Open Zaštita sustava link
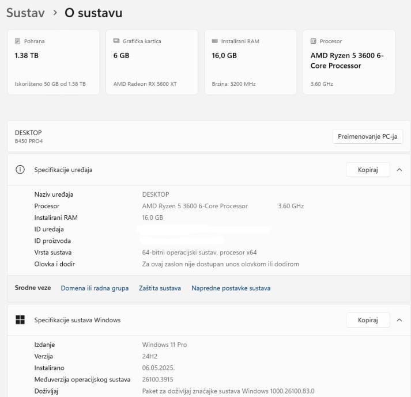The width and height of the screenshot is (411, 397). (x=160, y=288)
